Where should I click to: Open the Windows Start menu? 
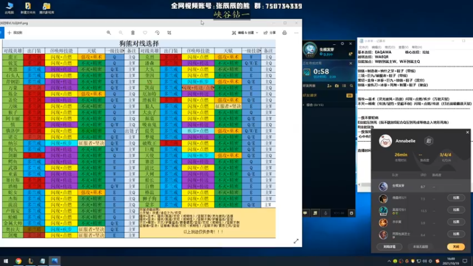6,261
